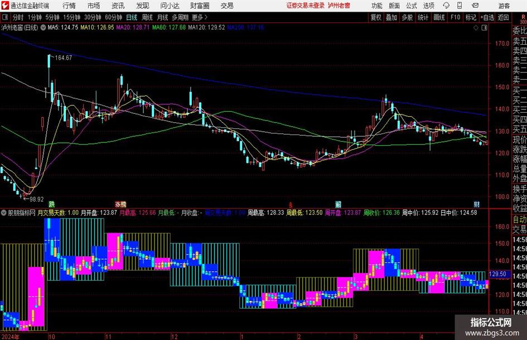
Task: Open the 公式 menu
Action: pos(412,6)
